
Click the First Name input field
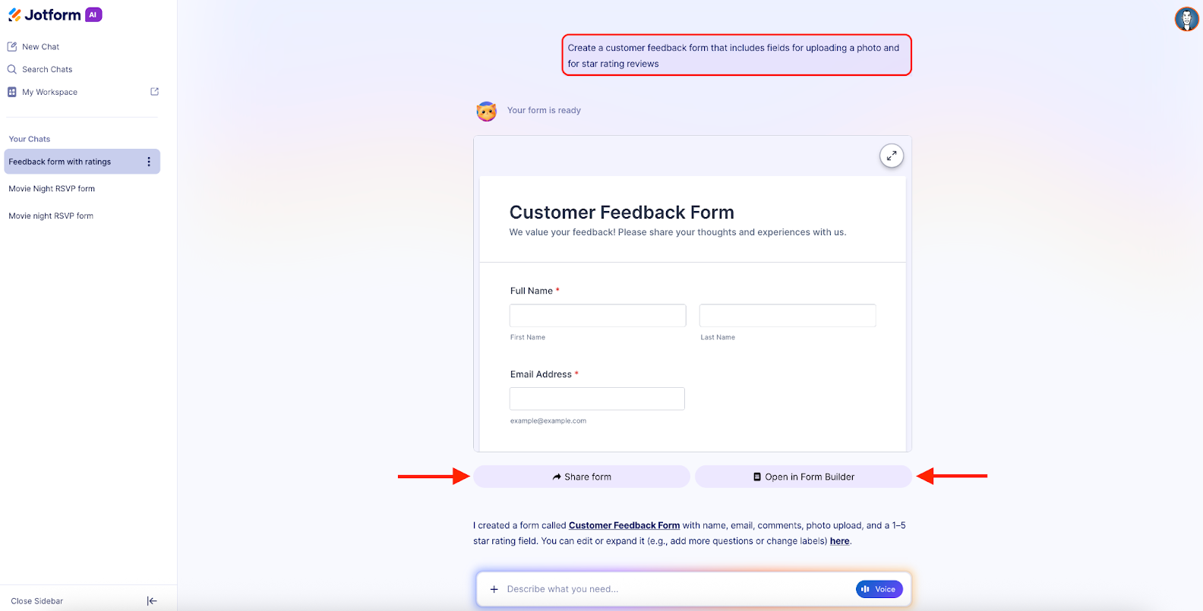pos(597,315)
